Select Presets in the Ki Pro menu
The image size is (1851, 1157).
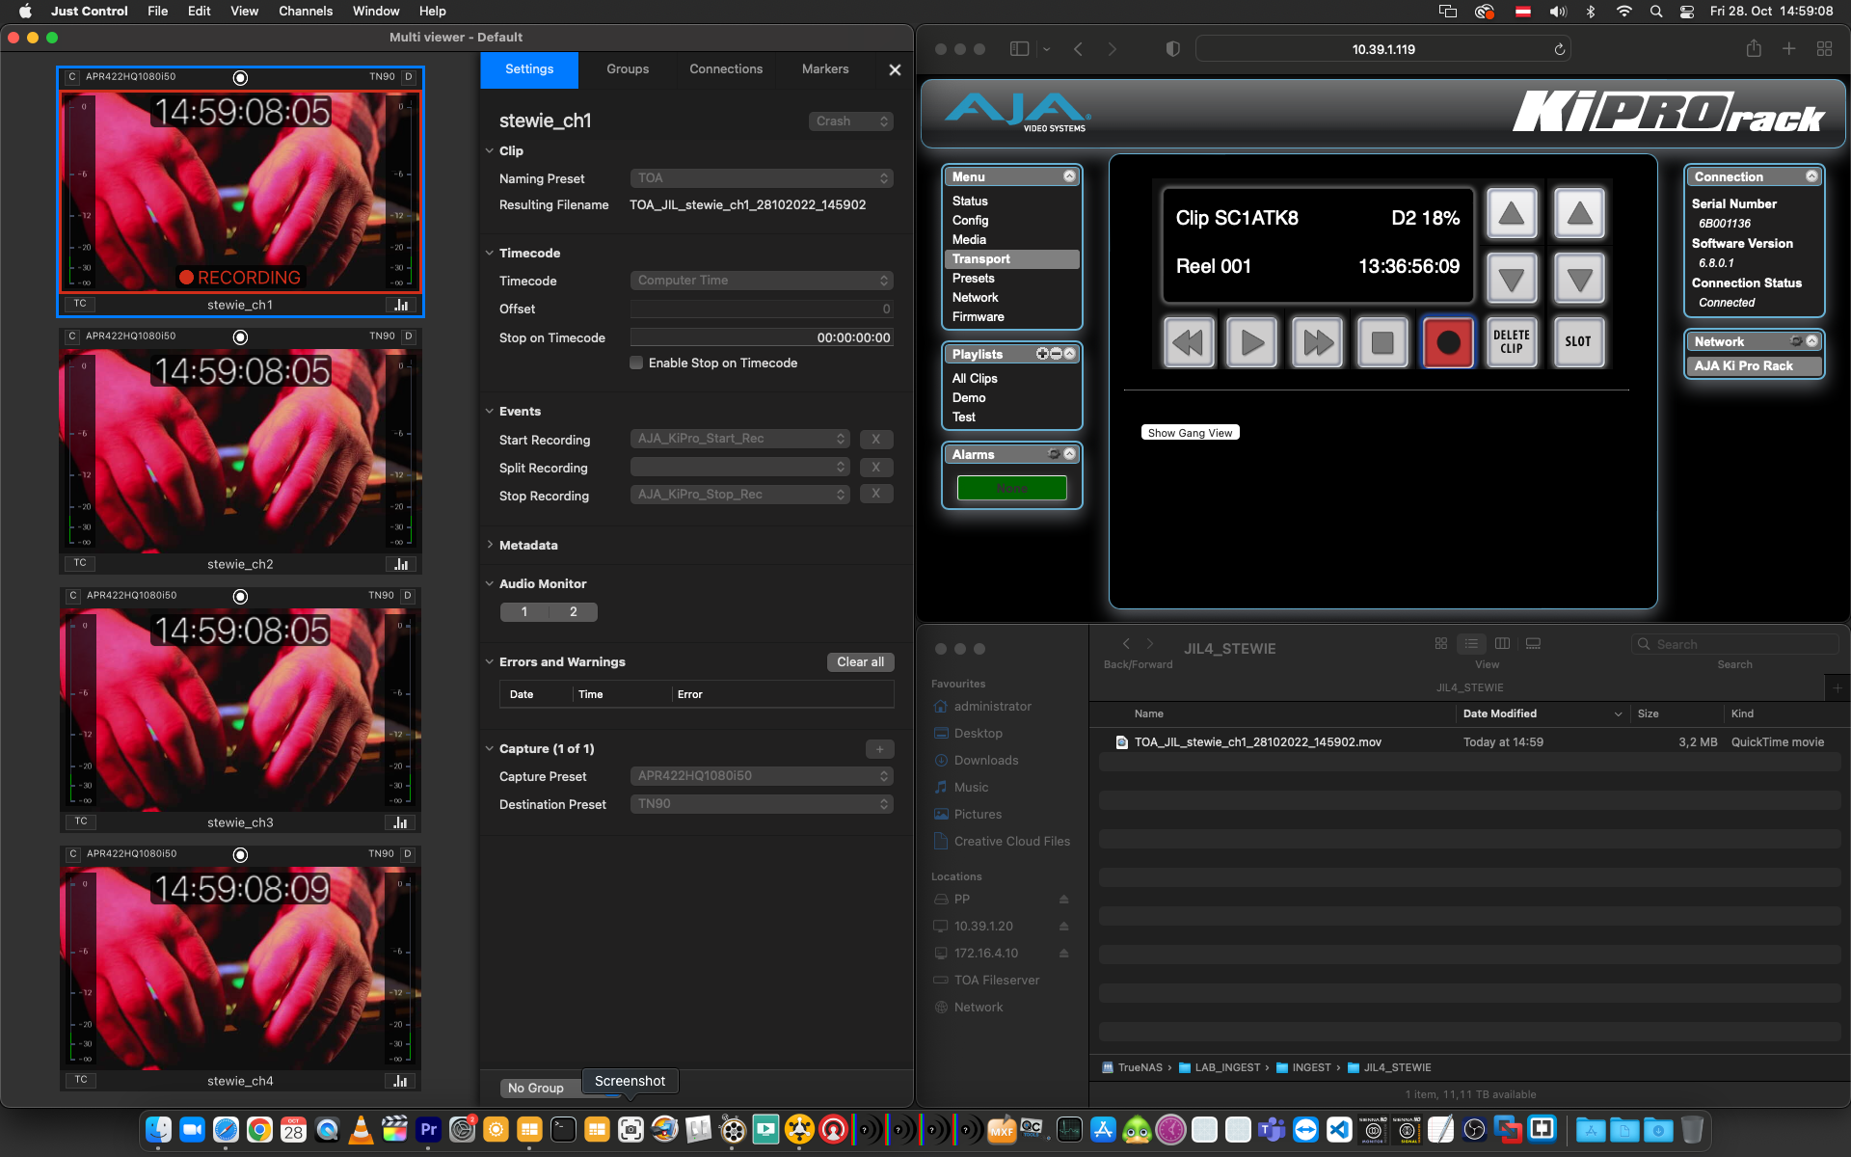pos(974,279)
